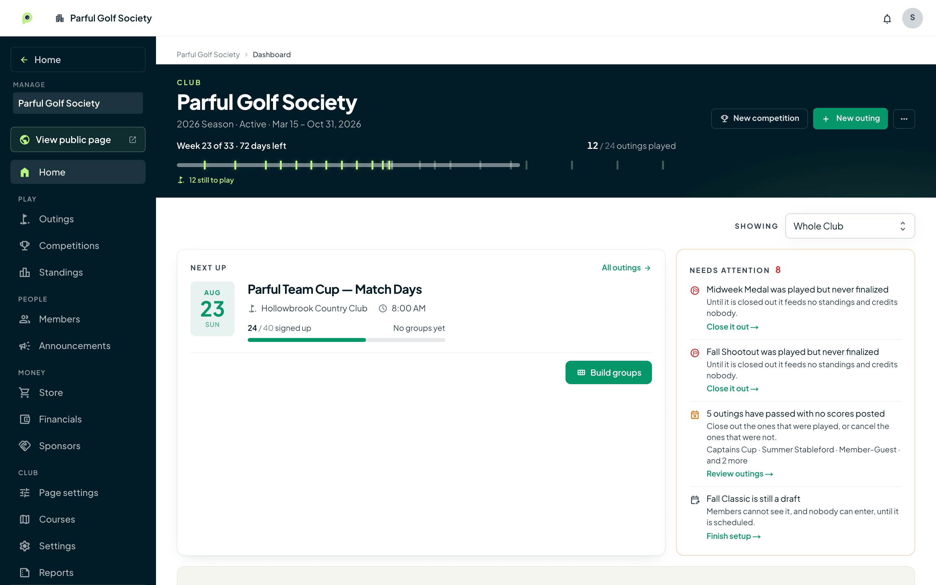Click the Competitions trophy icon in the sidebar
Viewport: 936px width, 585px height.
pos(25,246)
